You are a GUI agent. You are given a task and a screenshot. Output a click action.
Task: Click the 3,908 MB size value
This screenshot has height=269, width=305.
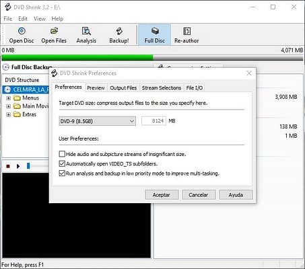[286, 97]
